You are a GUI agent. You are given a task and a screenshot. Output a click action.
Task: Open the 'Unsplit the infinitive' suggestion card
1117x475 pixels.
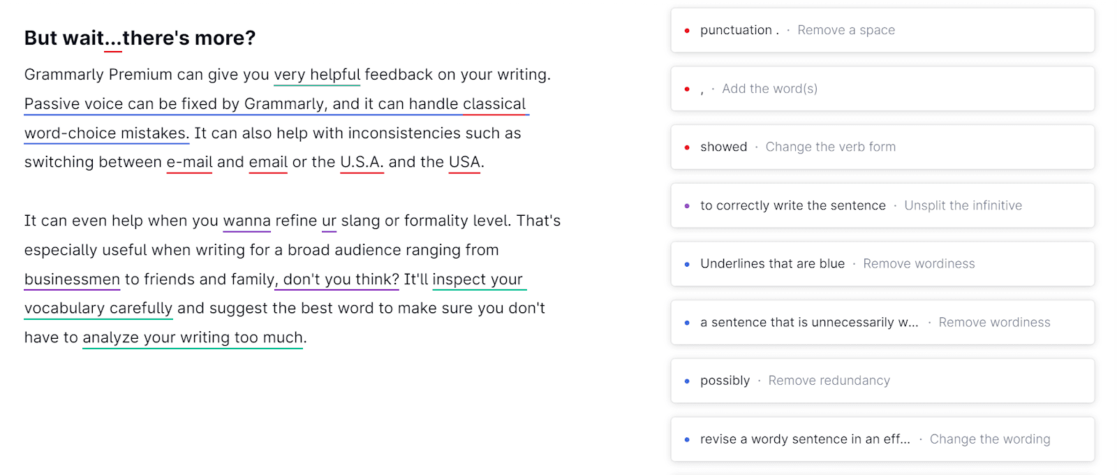coord(882,205)
